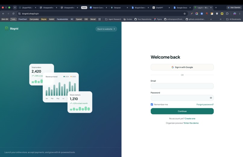Click Sign in with Google
The image size is (243, 157).
click(x=182, y=67)
